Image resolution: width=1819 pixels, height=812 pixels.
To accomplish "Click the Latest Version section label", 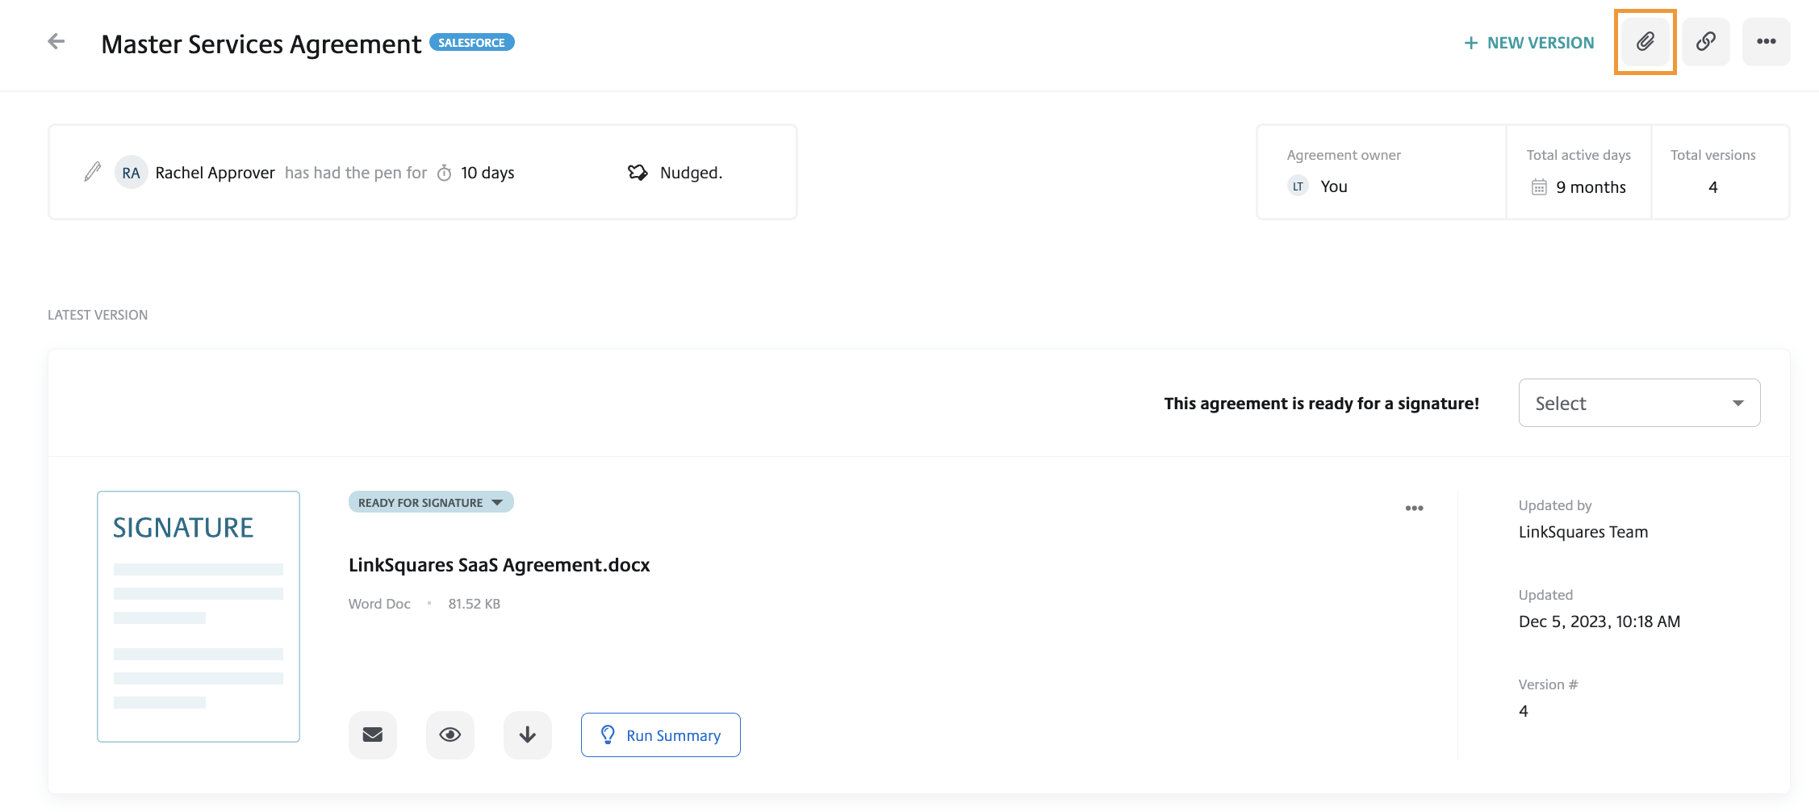I will [98, 314].
